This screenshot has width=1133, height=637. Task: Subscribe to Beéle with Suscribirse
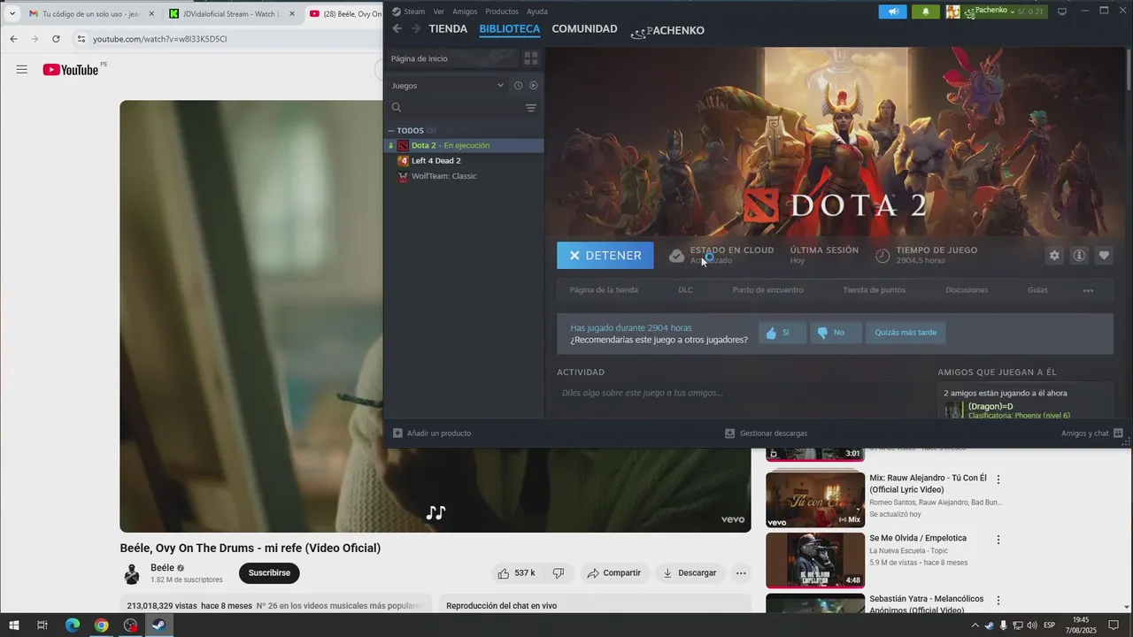pos(269,573)
